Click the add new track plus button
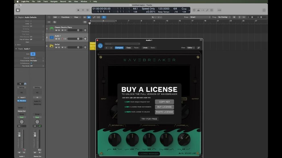282x158 pixels. click(49, 22)
